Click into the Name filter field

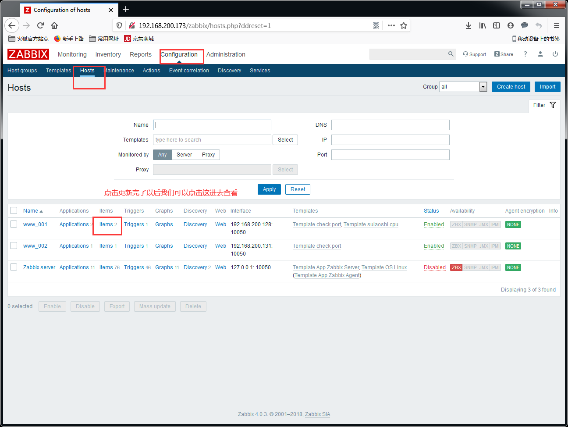click(x=212, y=125)
